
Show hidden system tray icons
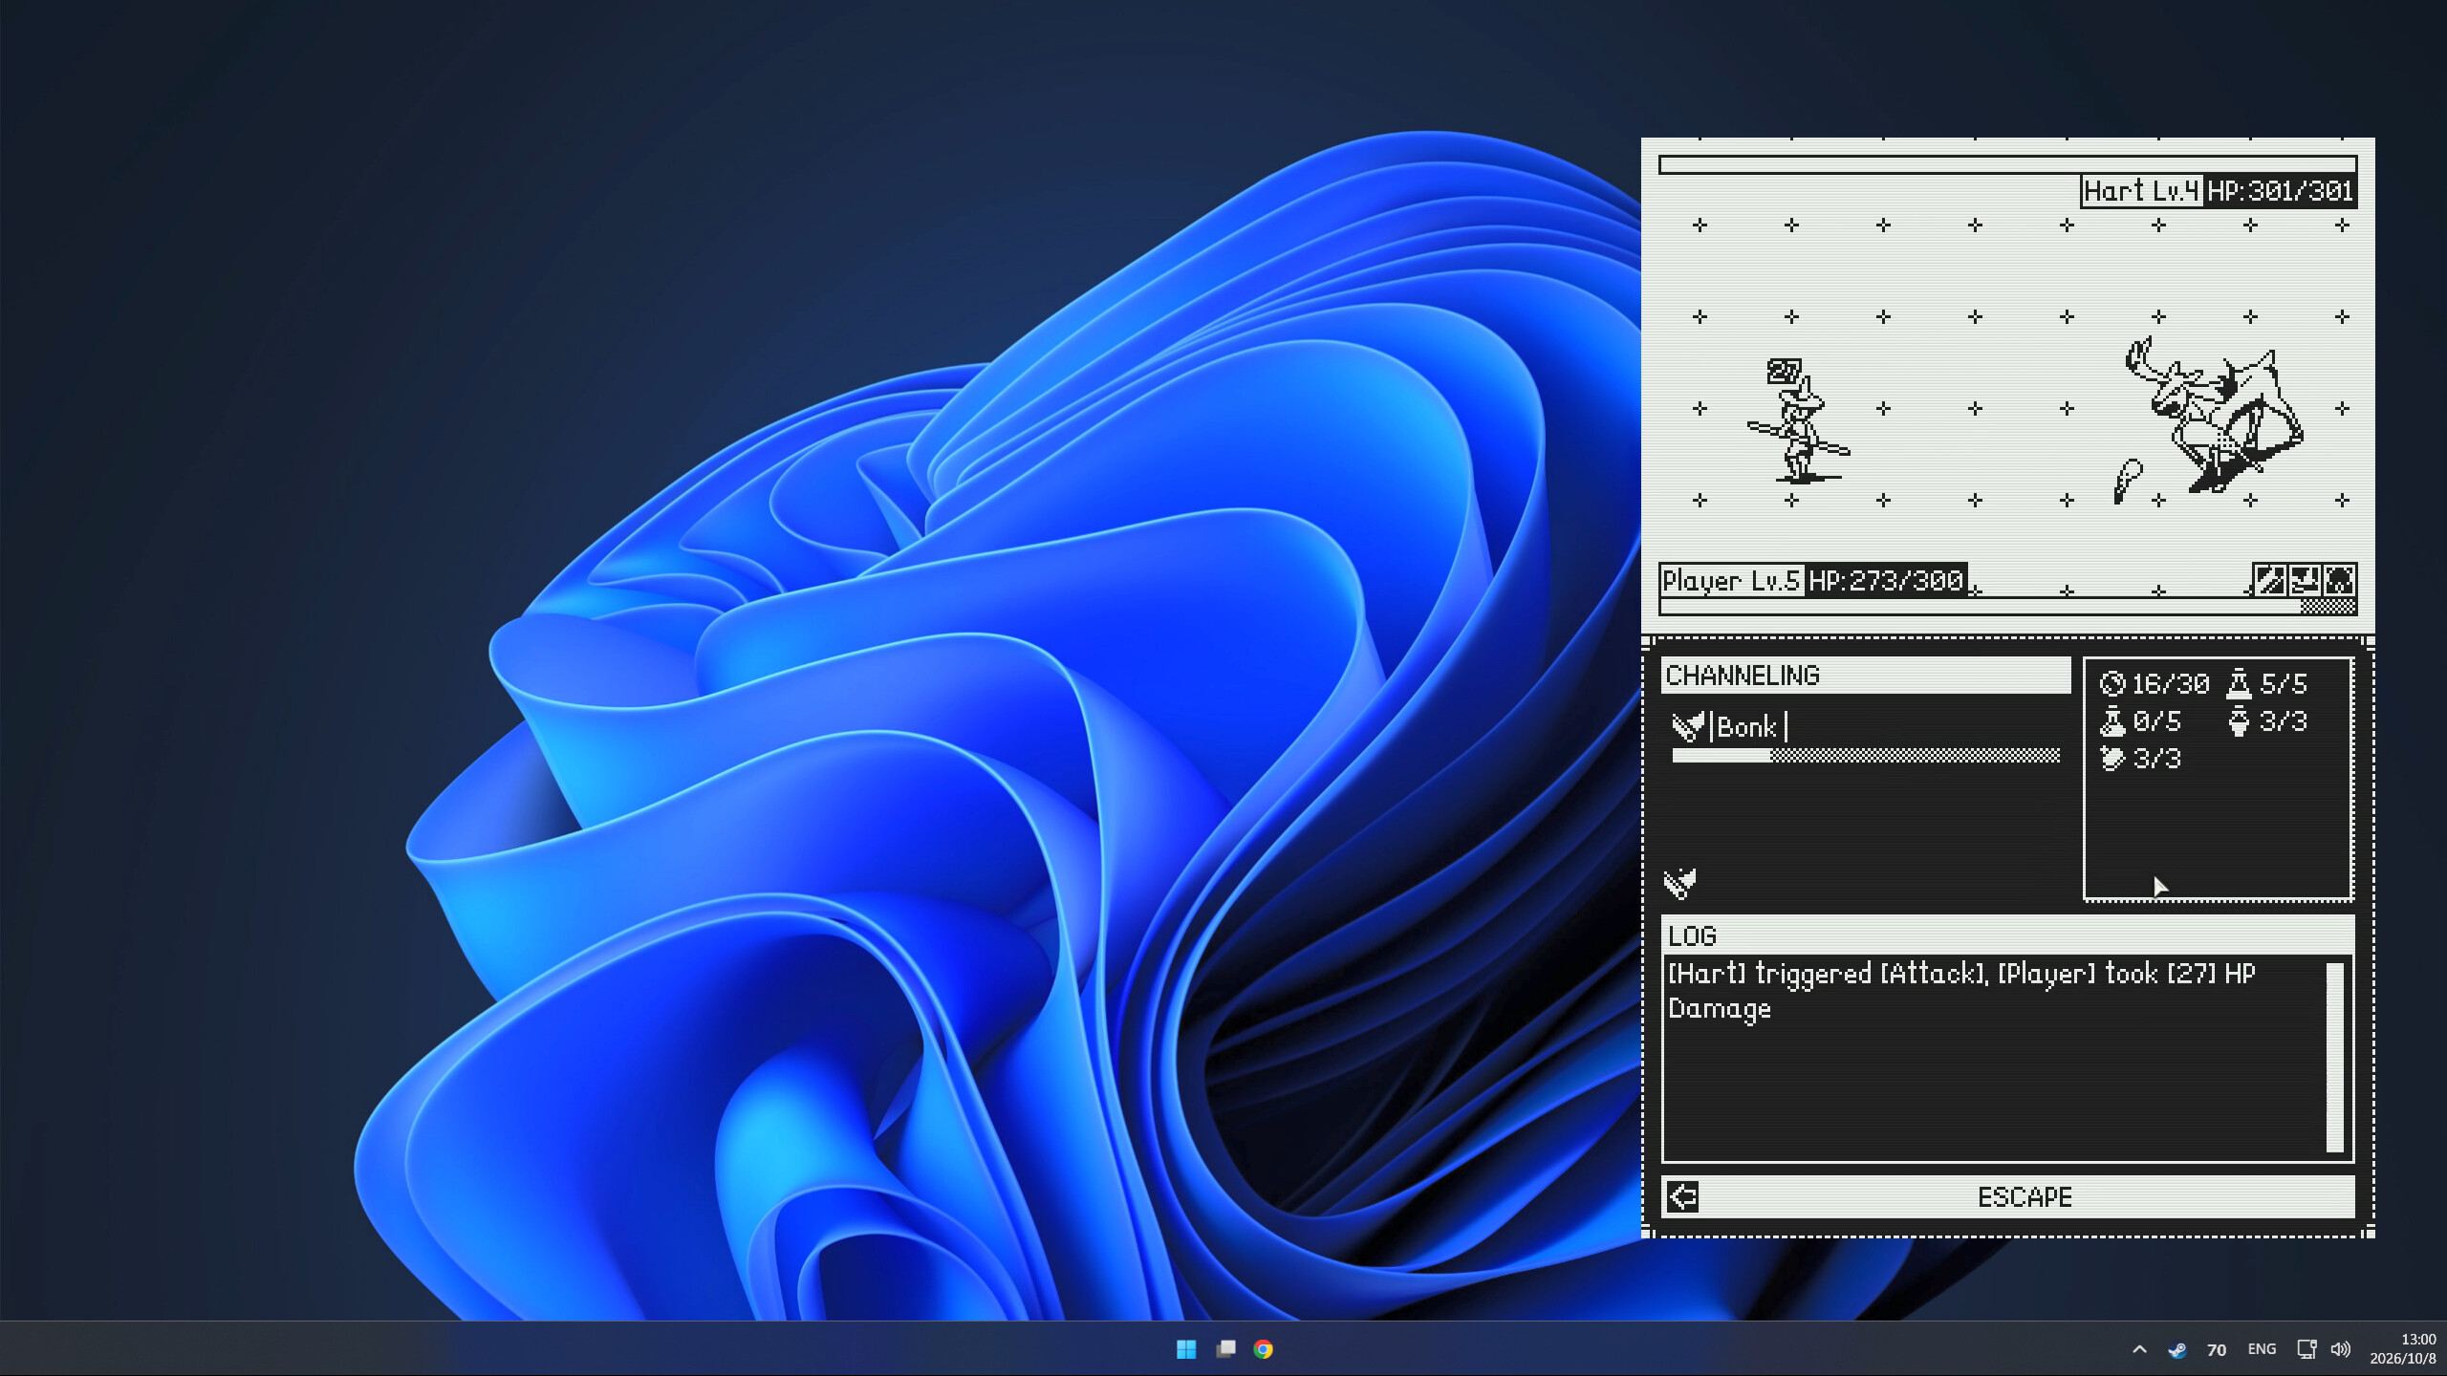tap(2139, 1349)
